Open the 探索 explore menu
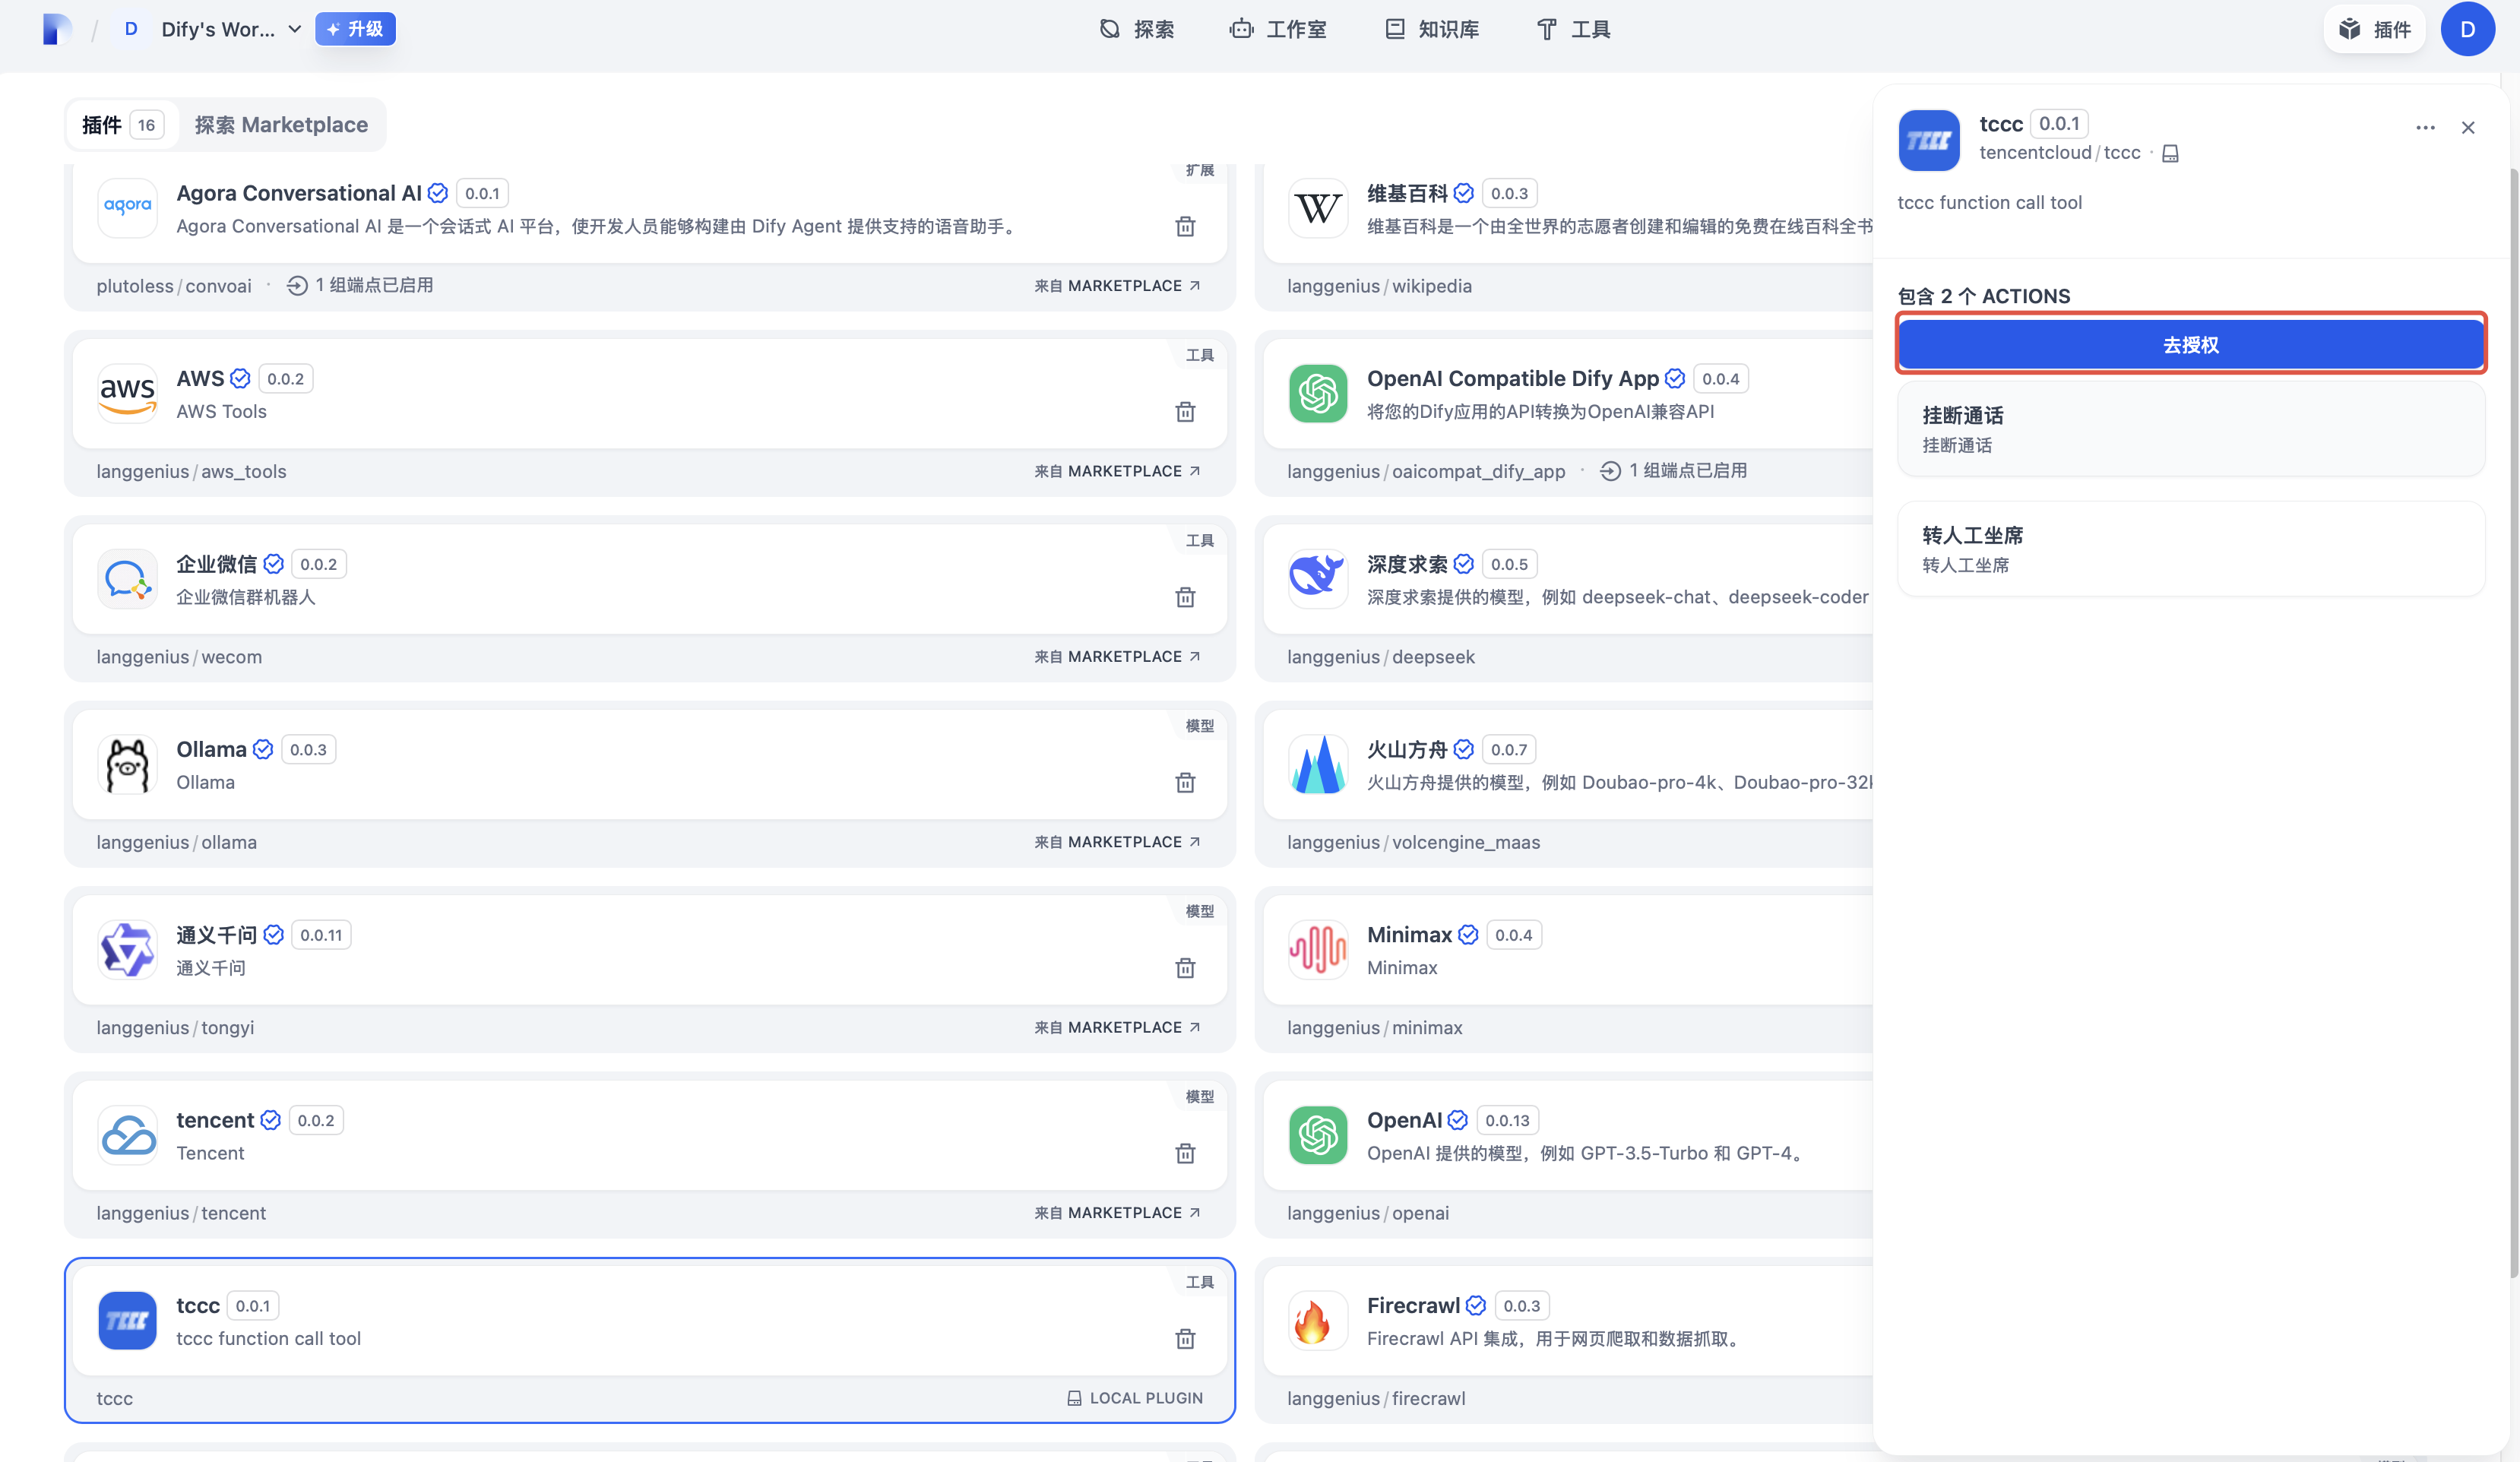 [1137, 29]
